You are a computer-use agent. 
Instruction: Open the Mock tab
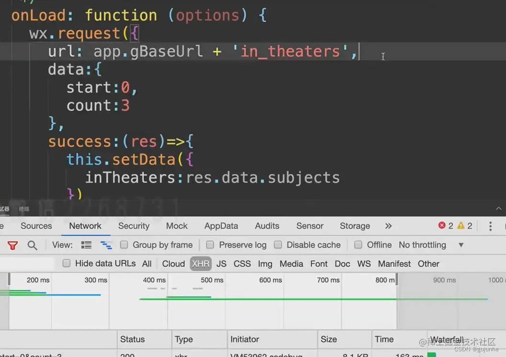click(176, 226)
